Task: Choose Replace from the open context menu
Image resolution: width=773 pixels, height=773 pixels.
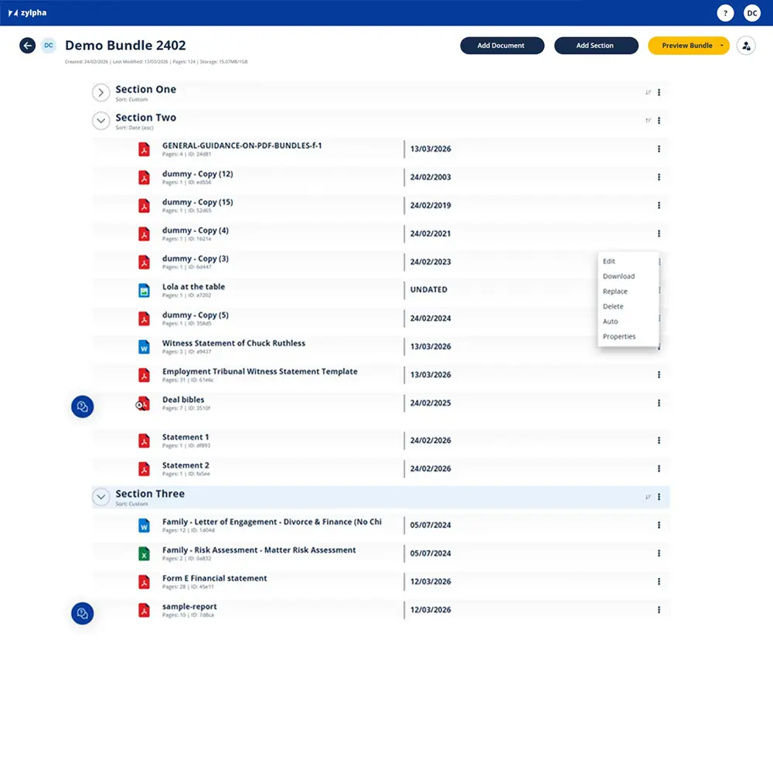Action: [x=615, y=291]
